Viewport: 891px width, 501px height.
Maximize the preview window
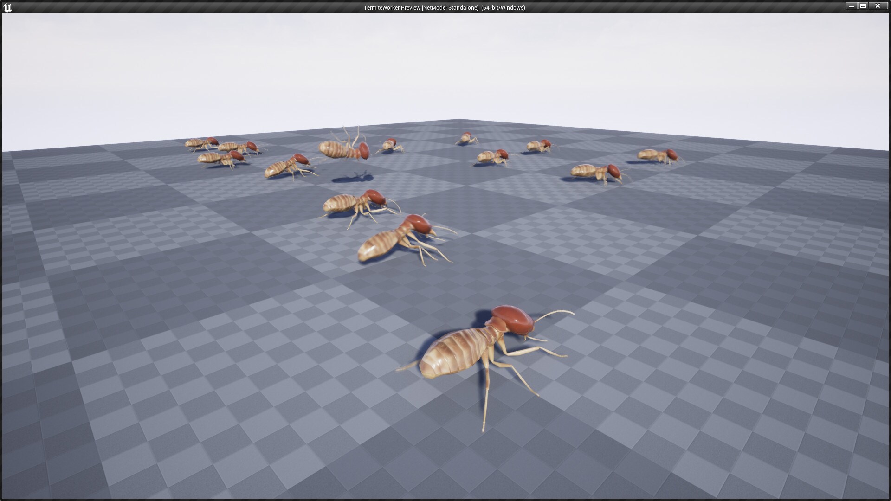[863, 6]
